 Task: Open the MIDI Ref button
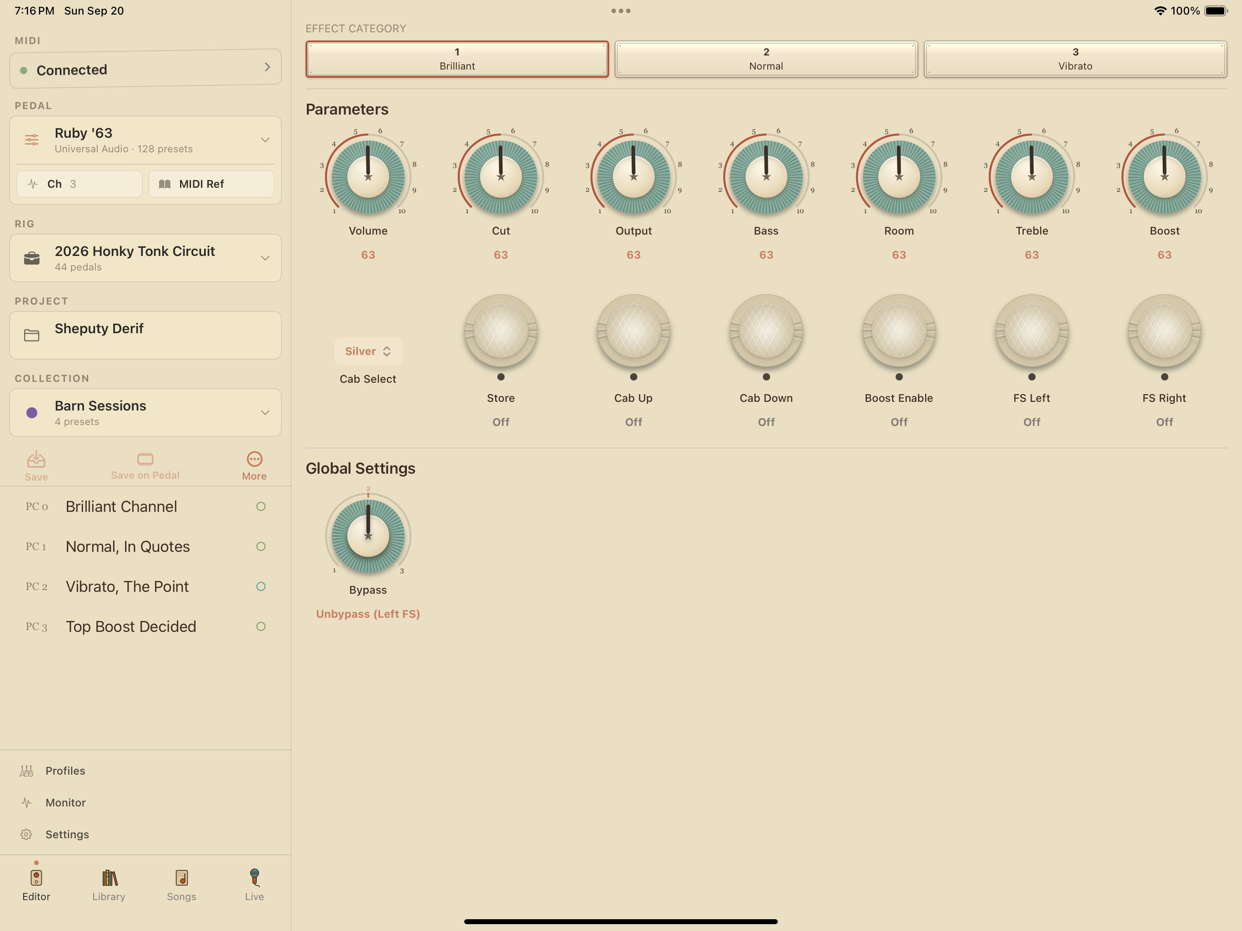[211, 184]
